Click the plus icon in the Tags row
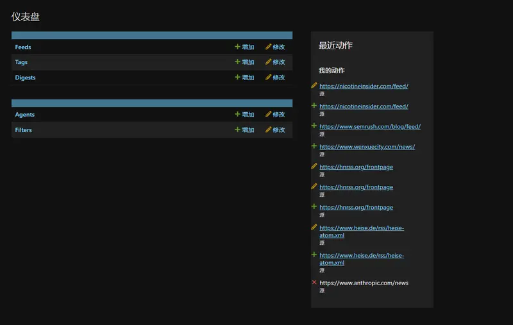513x325 pixels. pos(237,62)
